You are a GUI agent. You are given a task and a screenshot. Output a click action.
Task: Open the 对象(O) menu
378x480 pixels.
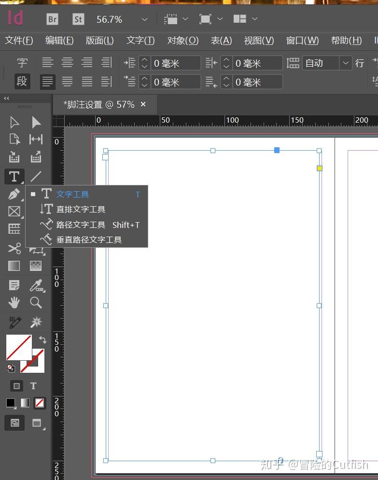[x=183, y=40]
